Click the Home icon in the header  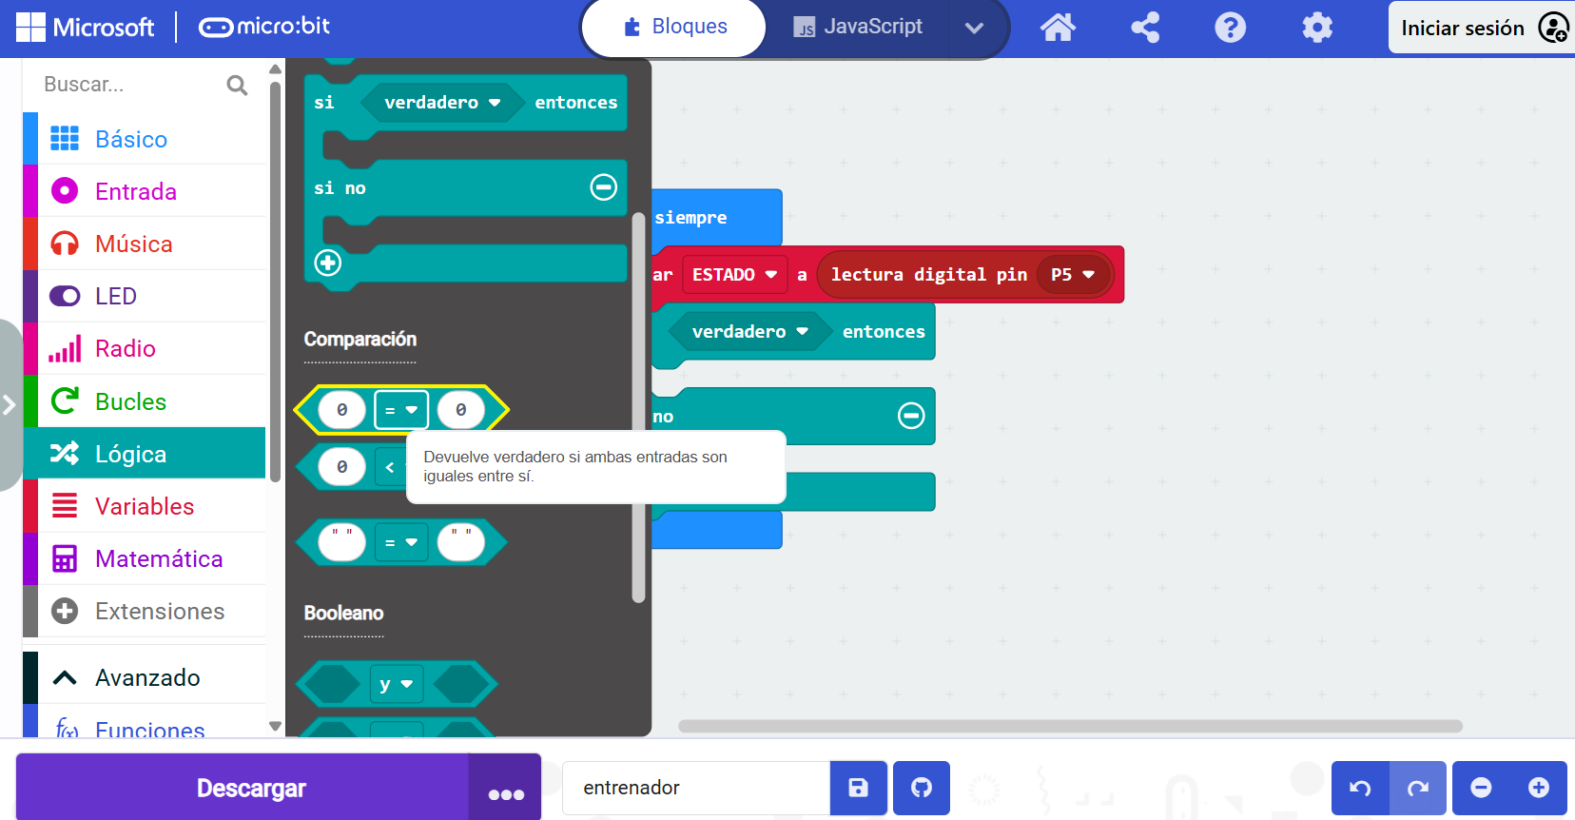coord(1057,28)
